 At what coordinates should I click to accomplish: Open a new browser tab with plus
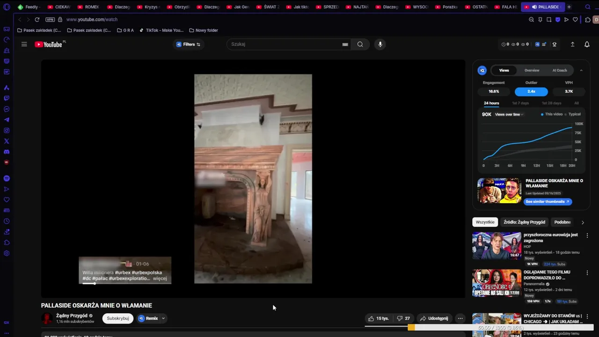pos(569,7)
